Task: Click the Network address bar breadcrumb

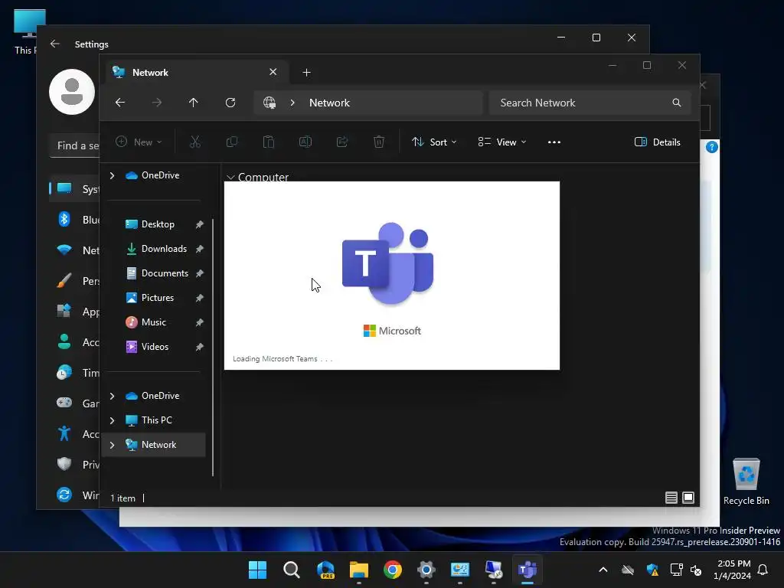Action: point(329,103)
